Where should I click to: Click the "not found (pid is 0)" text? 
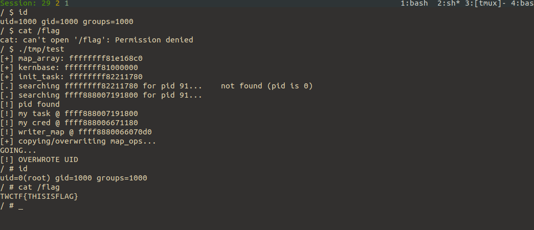tap(266, 86)
